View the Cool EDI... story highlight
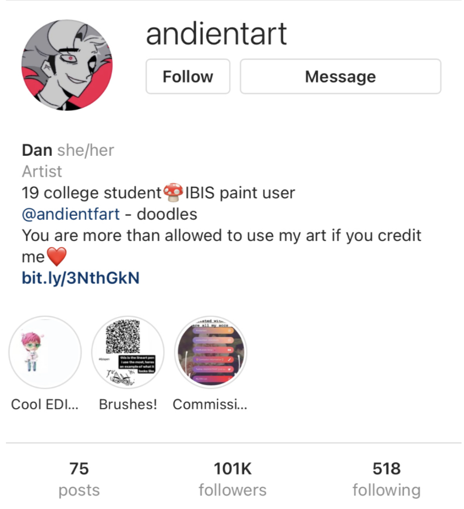The height and width of the screenshot is (509, 464). 45,352
